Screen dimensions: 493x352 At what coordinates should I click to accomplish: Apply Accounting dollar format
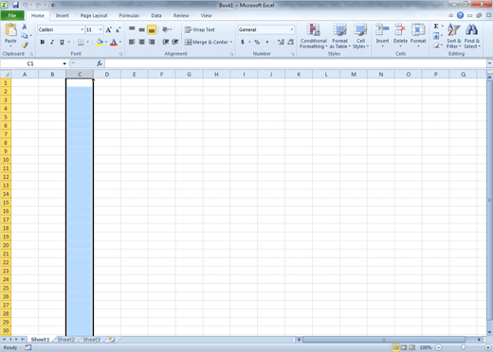coord(243,42)
